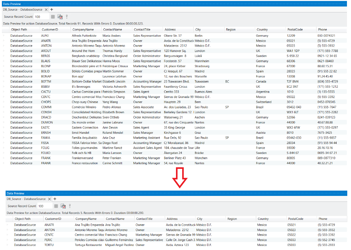
Task: Click the PostalCode column header in the lower grid
Action: pos(295,219)
